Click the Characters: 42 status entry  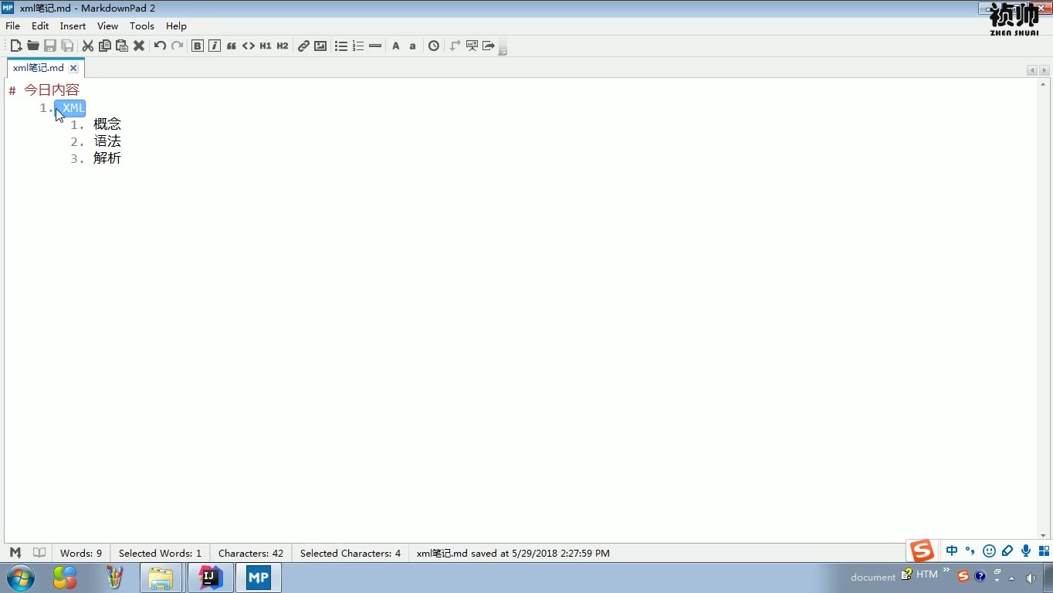coord(251,553)
